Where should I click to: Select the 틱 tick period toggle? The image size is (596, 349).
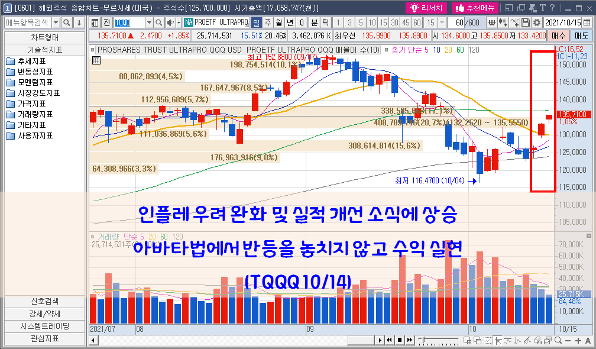(326, 23)
